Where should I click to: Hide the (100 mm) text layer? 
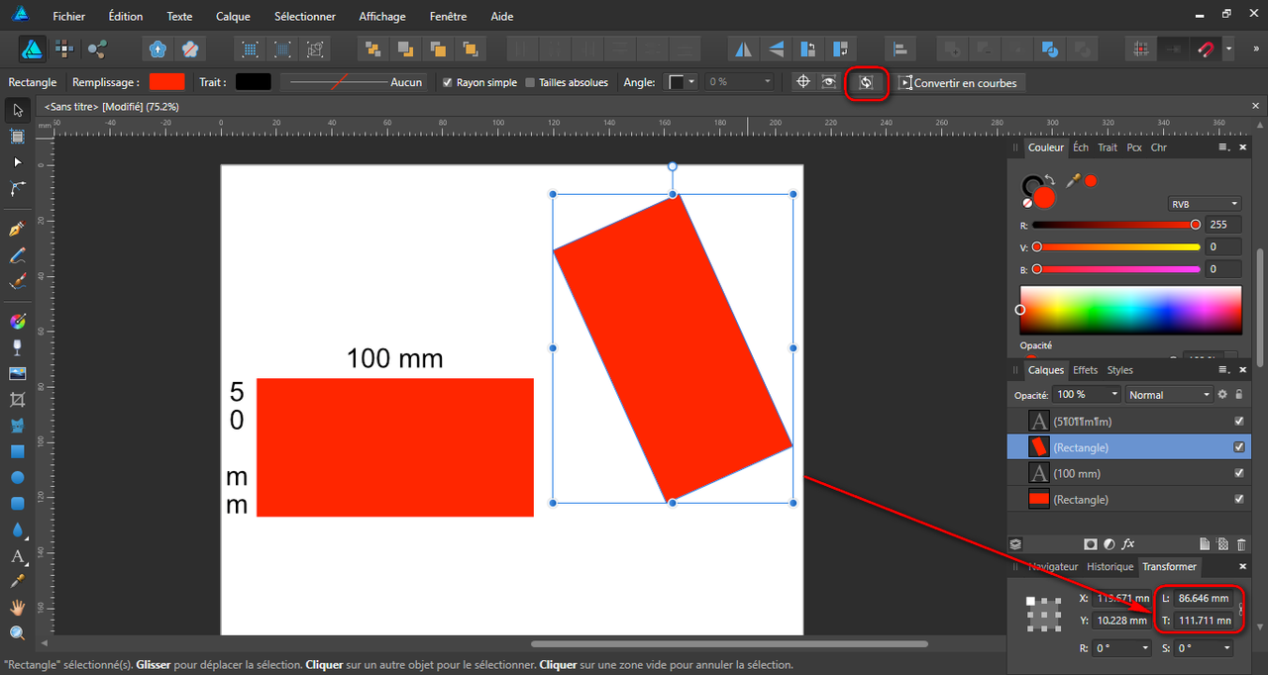pyautogui.click(x=1239, y=473)
